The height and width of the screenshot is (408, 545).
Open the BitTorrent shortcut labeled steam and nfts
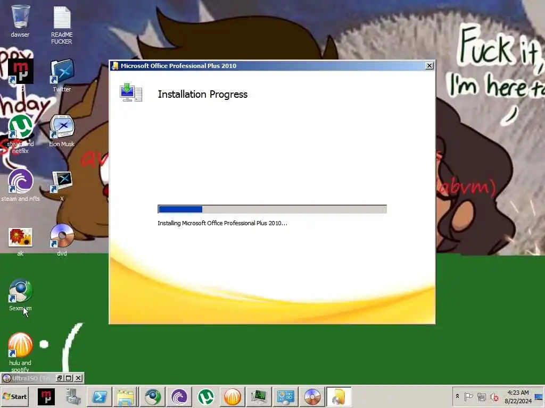click(x=20, y=181)
